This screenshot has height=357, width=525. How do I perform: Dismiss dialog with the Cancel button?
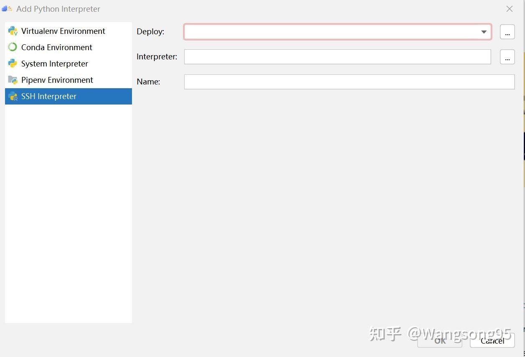pos(492,341)
